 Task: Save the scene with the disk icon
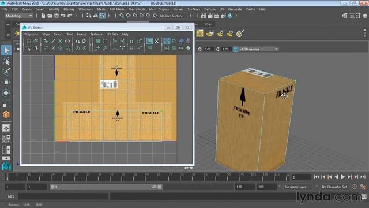(x=57, y=16)
